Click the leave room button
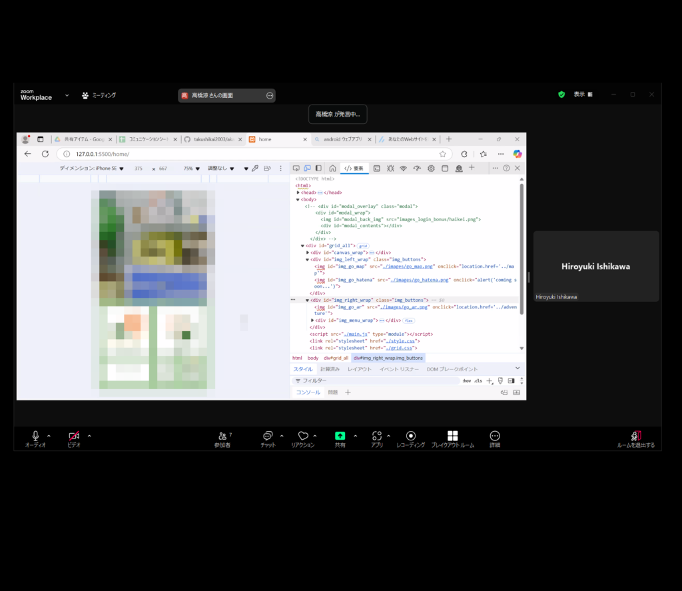The image size is (682, 591). coord(636,438)
